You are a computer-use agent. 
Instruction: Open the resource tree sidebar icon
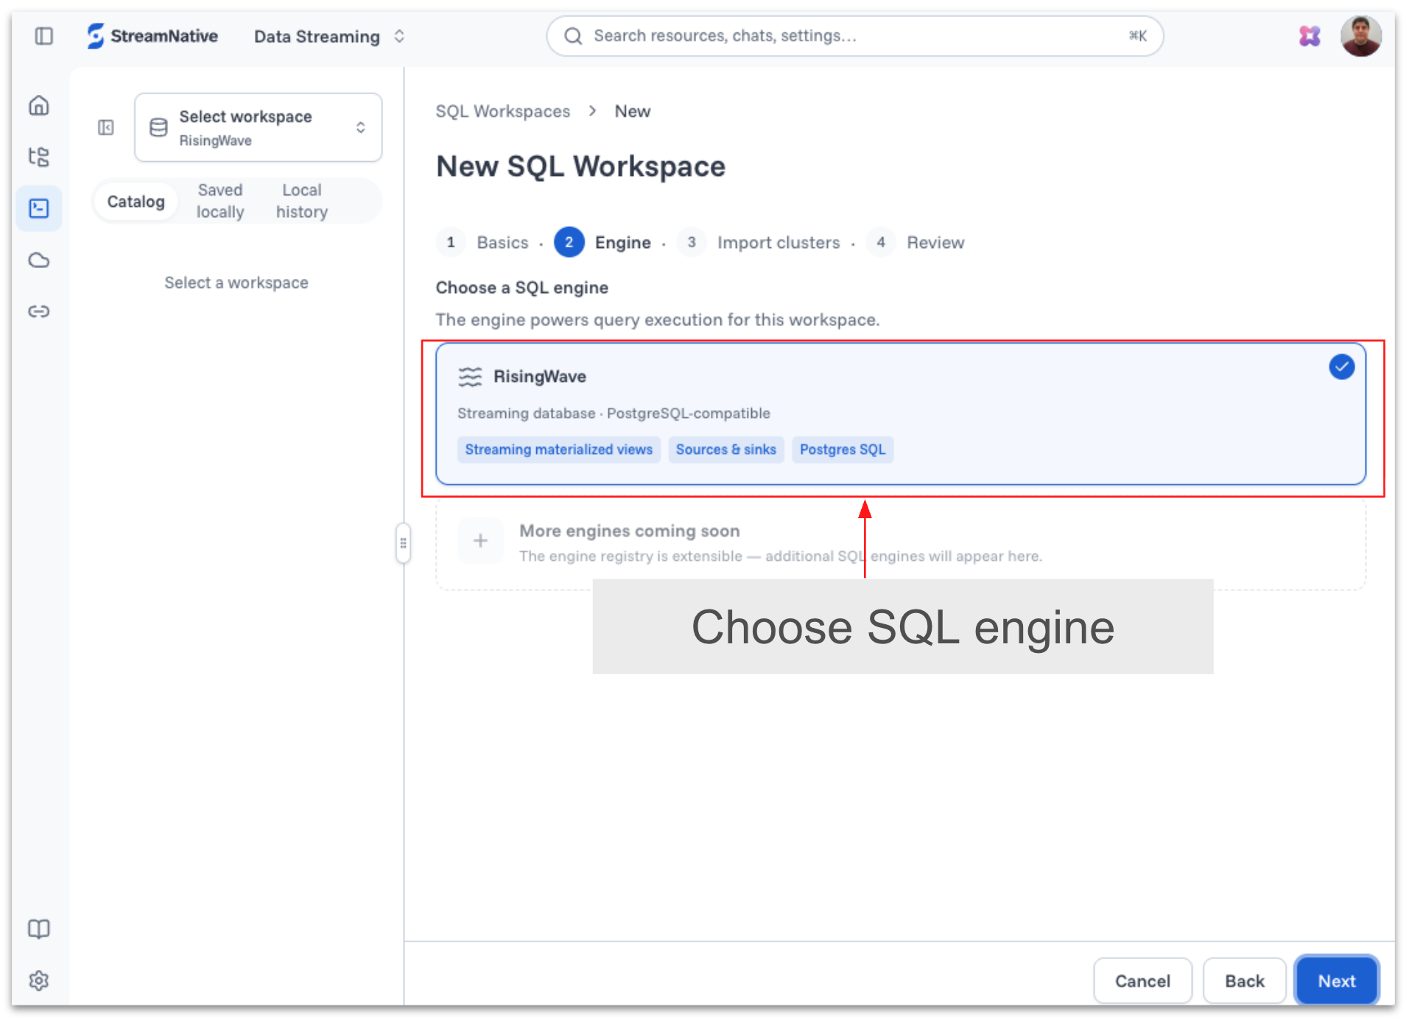pyautogui.click(x=39, y=157)
